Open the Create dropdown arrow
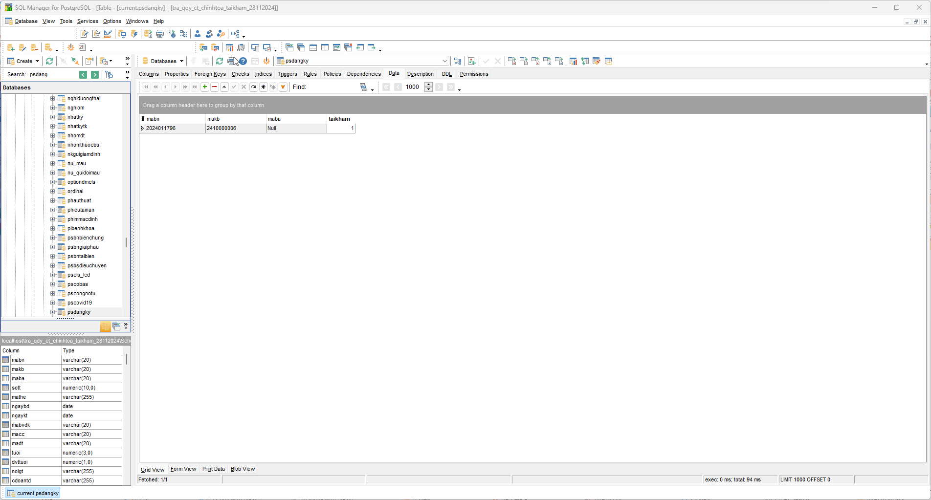Screen dimensions: 931x500 pos(37,61)
